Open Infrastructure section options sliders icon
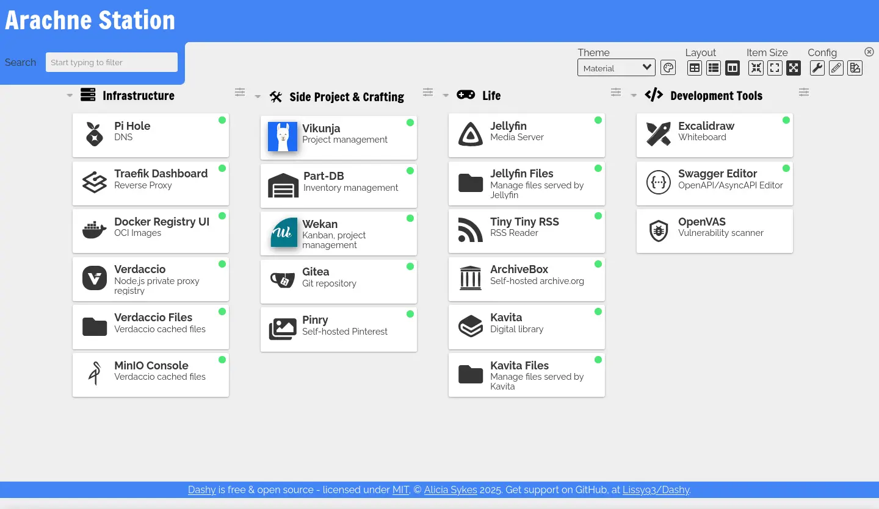879x509 pixels. (x=240, y=92)
